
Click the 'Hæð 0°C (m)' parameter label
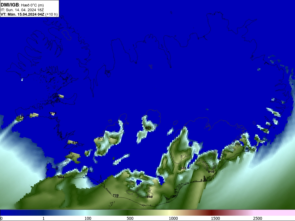click(x=32, y=5)
